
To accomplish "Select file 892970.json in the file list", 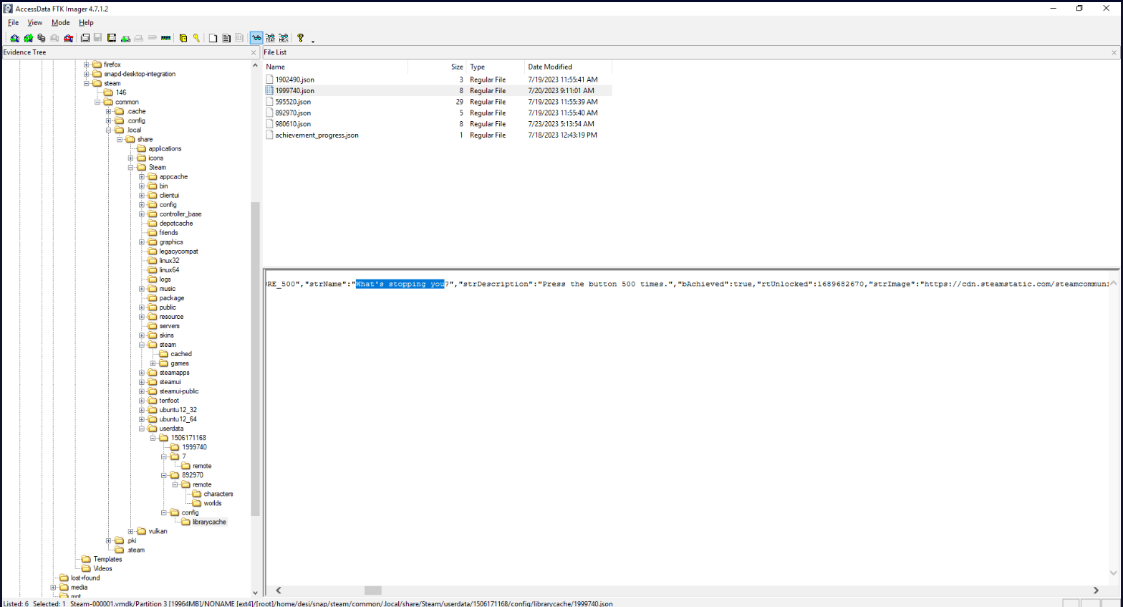I will pos(293,113).
